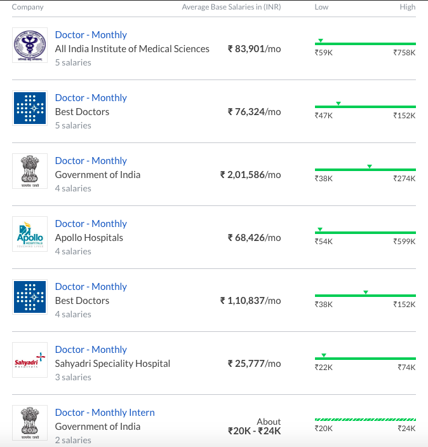This screenshot has width=428, height=447.
Task: Follow Doctor - Monthly link for Sahyadri Speciality Hospital
Action: pos(91,350)
